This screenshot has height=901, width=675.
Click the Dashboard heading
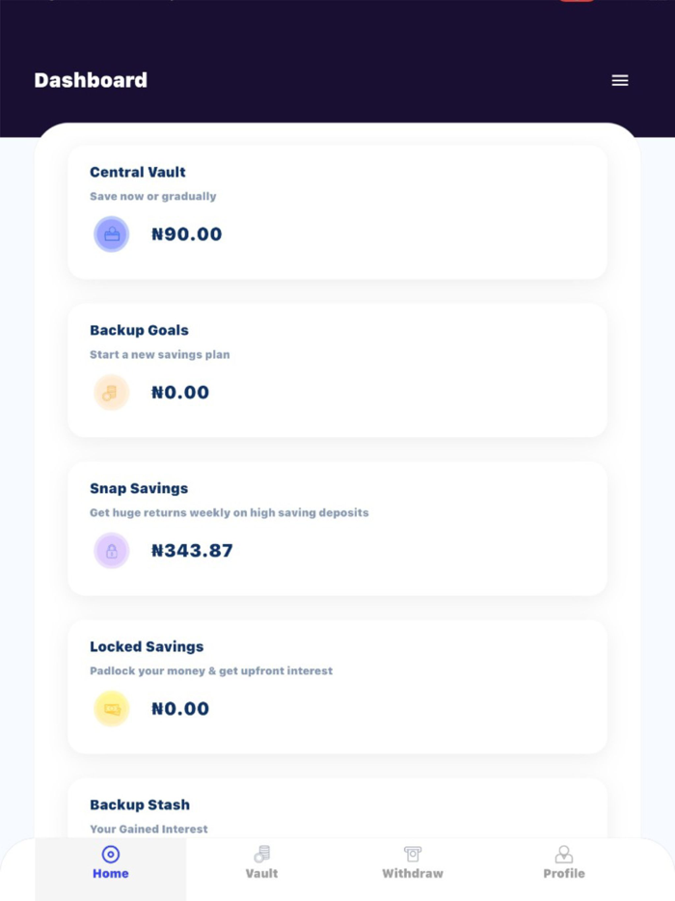[91, 80]
